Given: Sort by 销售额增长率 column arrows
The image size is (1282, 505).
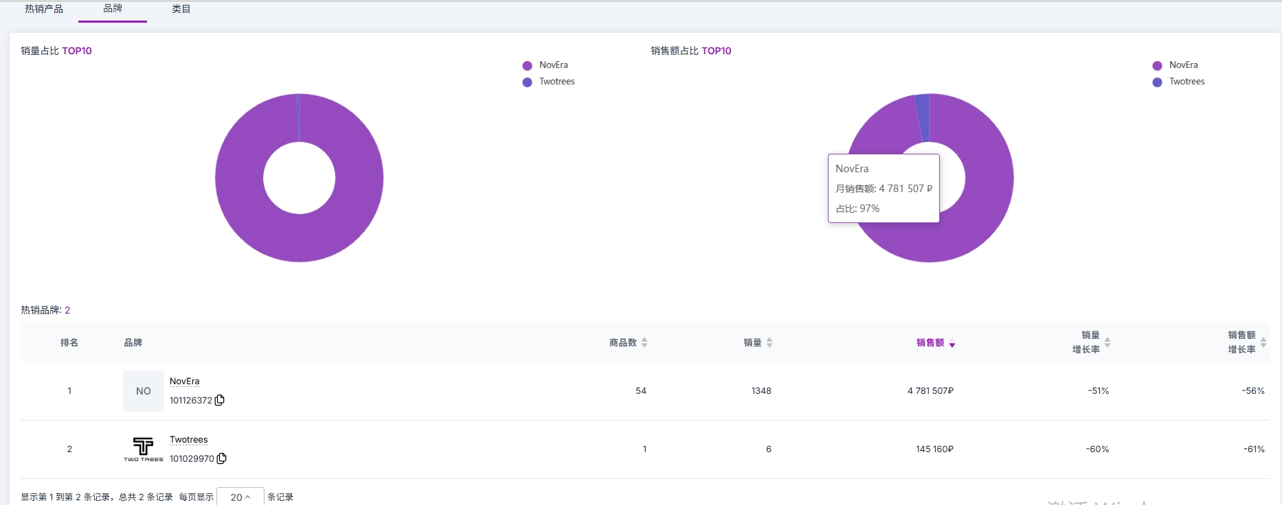Looking at the screenshot, I should pyautogui.click(x=1263, y=342).
